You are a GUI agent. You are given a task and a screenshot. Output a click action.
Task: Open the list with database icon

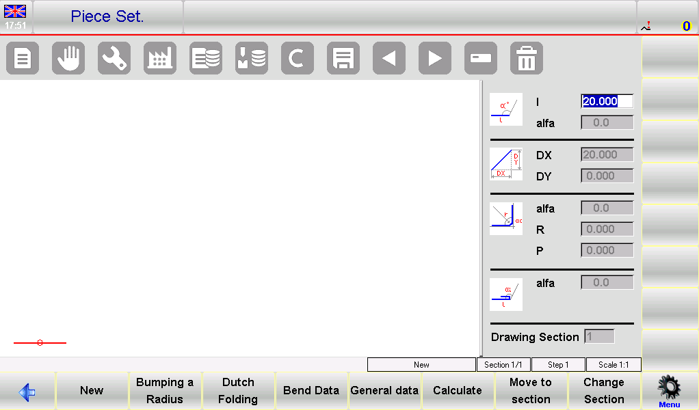pos(206,59)
